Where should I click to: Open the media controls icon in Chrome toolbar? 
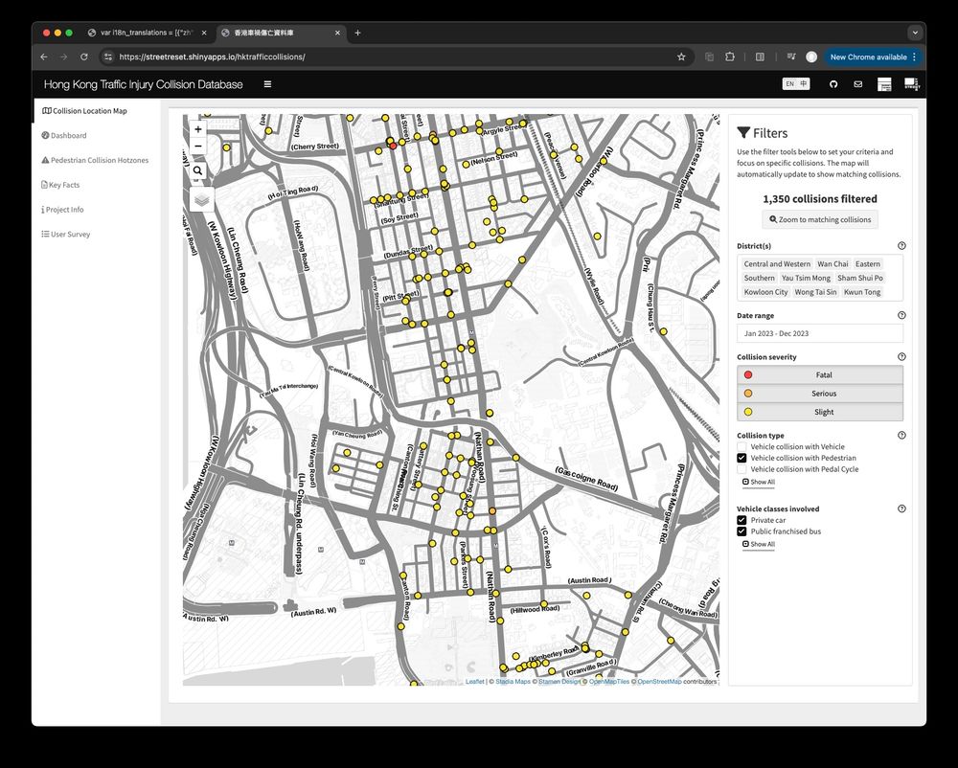tap(791, 56)
